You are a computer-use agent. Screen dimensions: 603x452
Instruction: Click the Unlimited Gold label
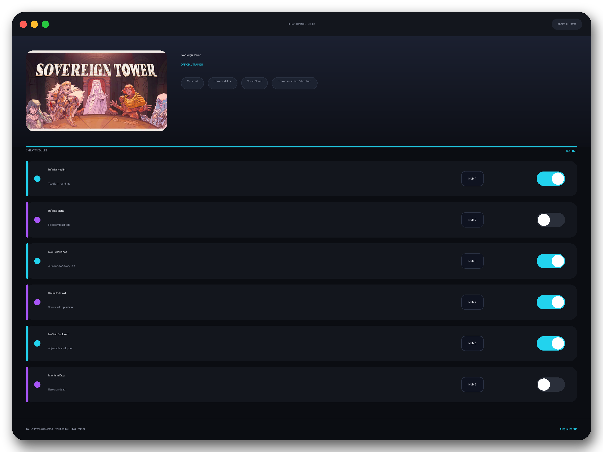(x=57, y=293)
